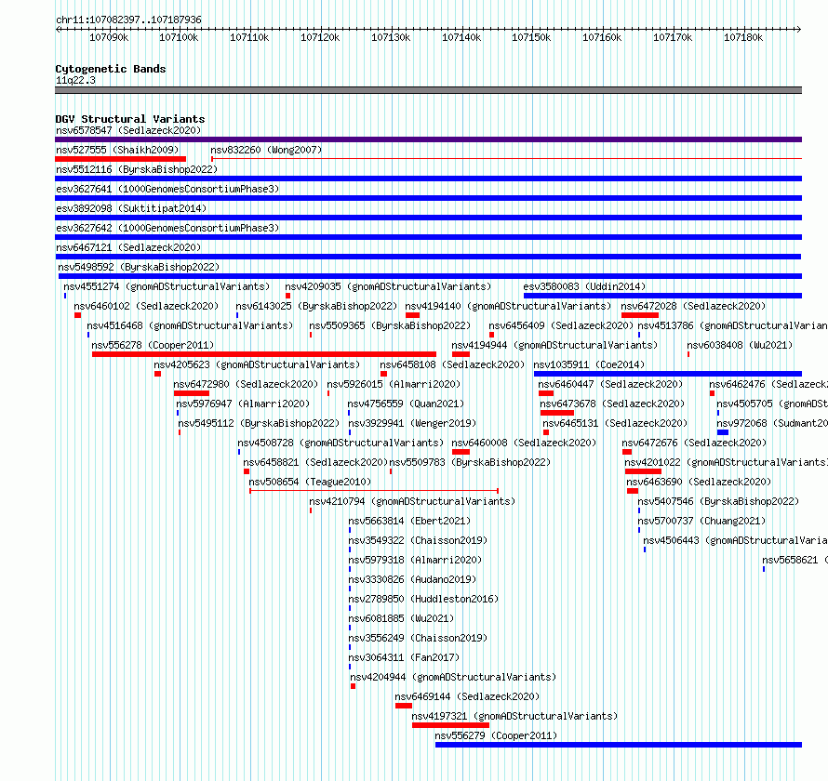This screenshot has width=828, height=781.
Task: Open nsv5509365 (ByrskaBishop2022) label
Action: pos(390,325)
